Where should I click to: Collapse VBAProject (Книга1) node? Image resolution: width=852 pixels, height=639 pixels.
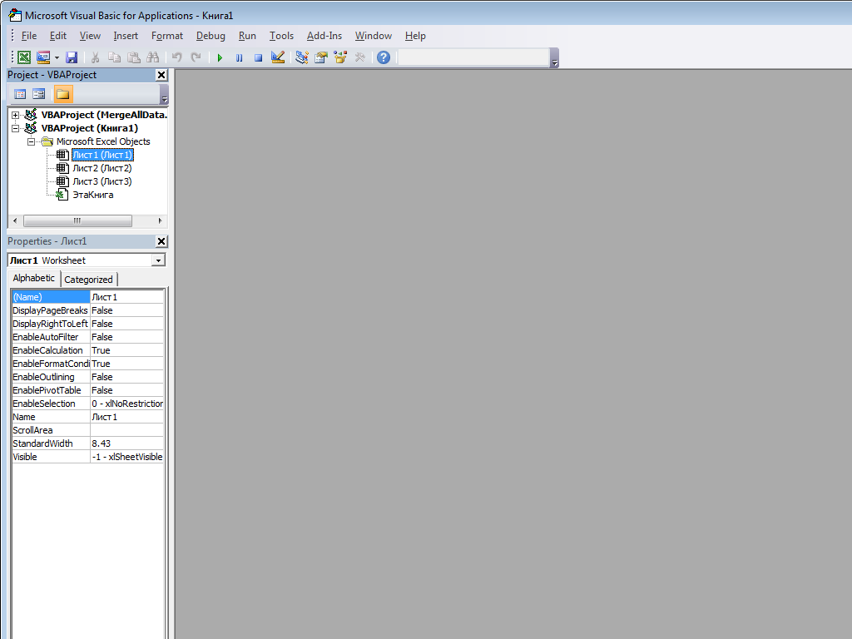pyautogui.click(x=16, y=128)
